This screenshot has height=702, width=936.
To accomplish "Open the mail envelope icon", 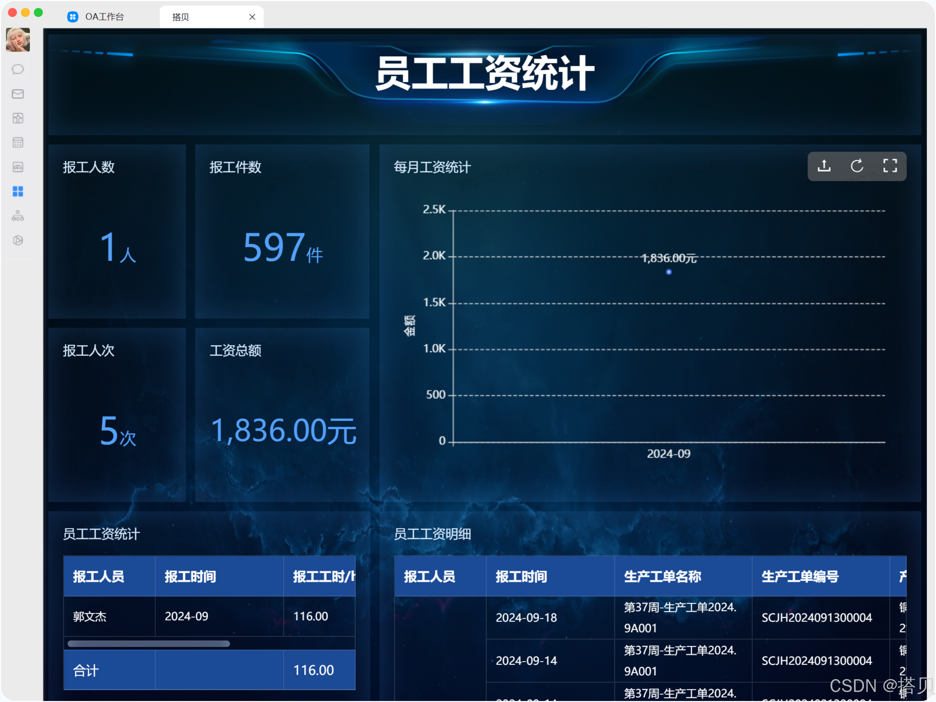I will (18, 94).
